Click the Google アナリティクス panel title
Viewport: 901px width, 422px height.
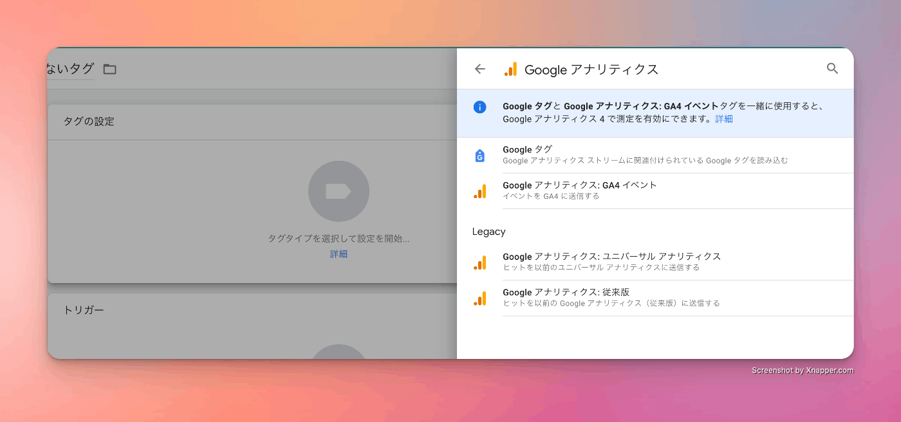(591, 69)
